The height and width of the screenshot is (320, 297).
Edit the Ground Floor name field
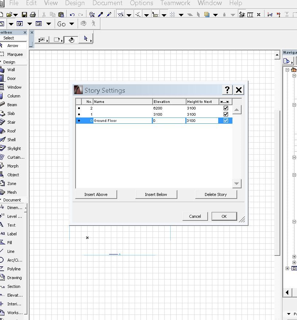tap(123, 120)
